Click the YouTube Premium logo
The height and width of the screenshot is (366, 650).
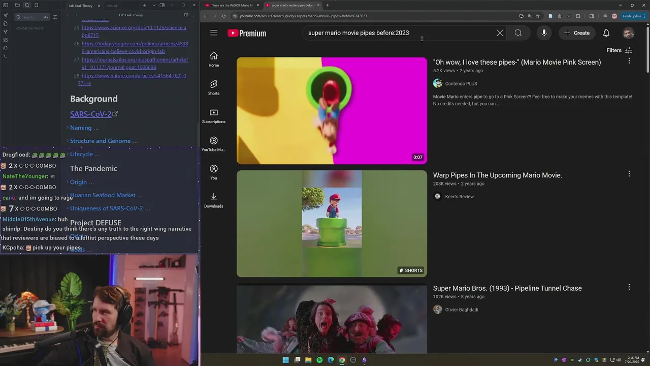(247, 33)
